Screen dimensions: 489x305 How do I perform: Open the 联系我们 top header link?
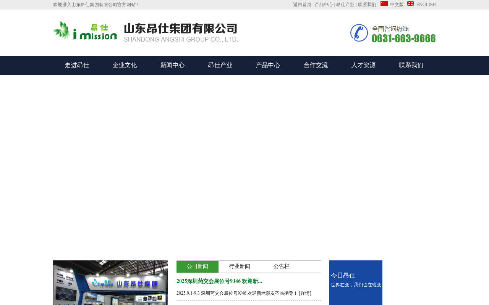pos(367,5)
